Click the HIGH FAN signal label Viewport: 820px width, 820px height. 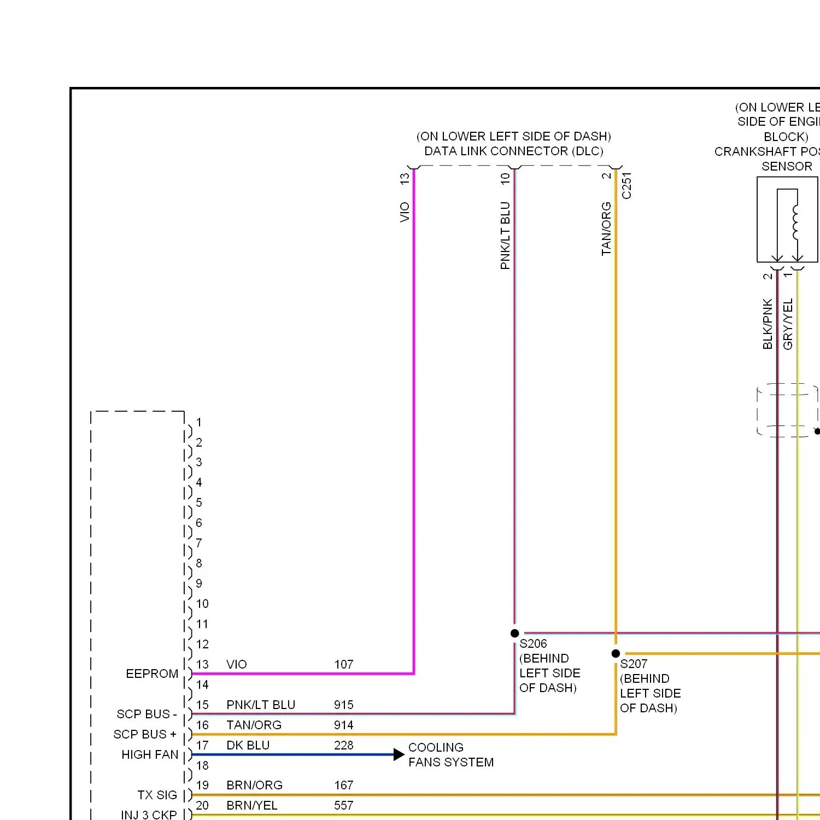coord(150,754)
